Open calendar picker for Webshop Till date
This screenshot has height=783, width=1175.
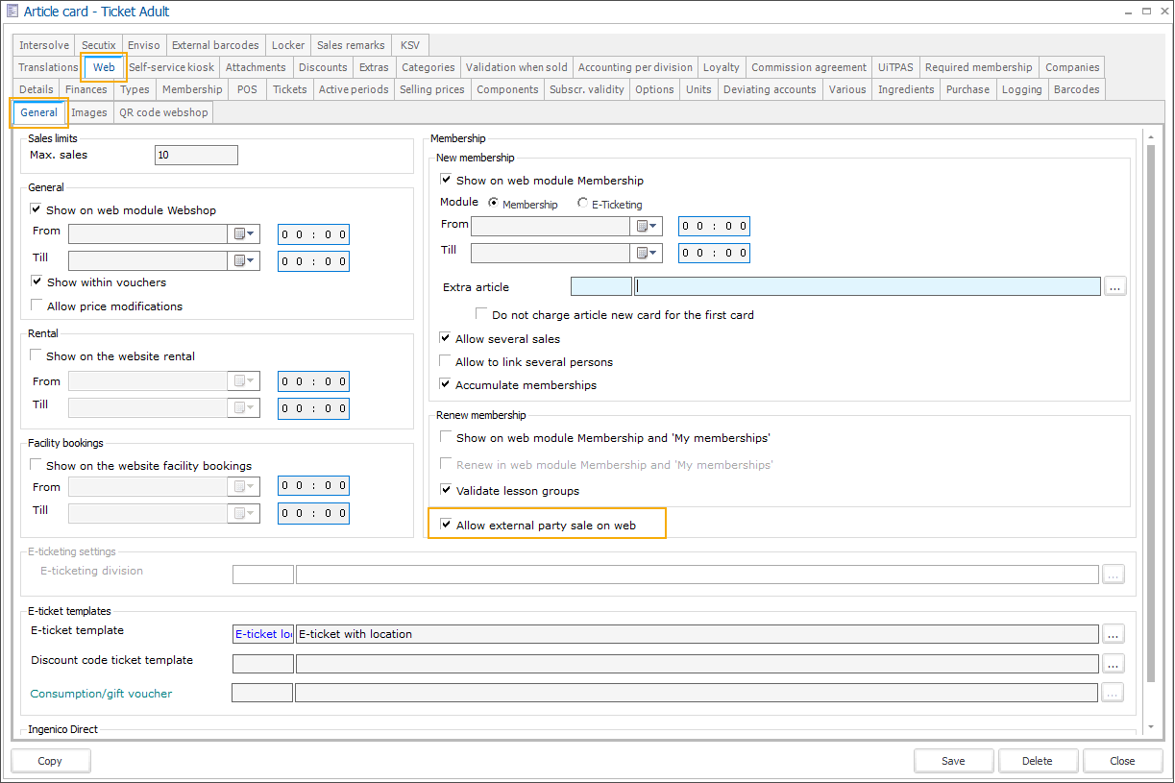pos(243,261)
